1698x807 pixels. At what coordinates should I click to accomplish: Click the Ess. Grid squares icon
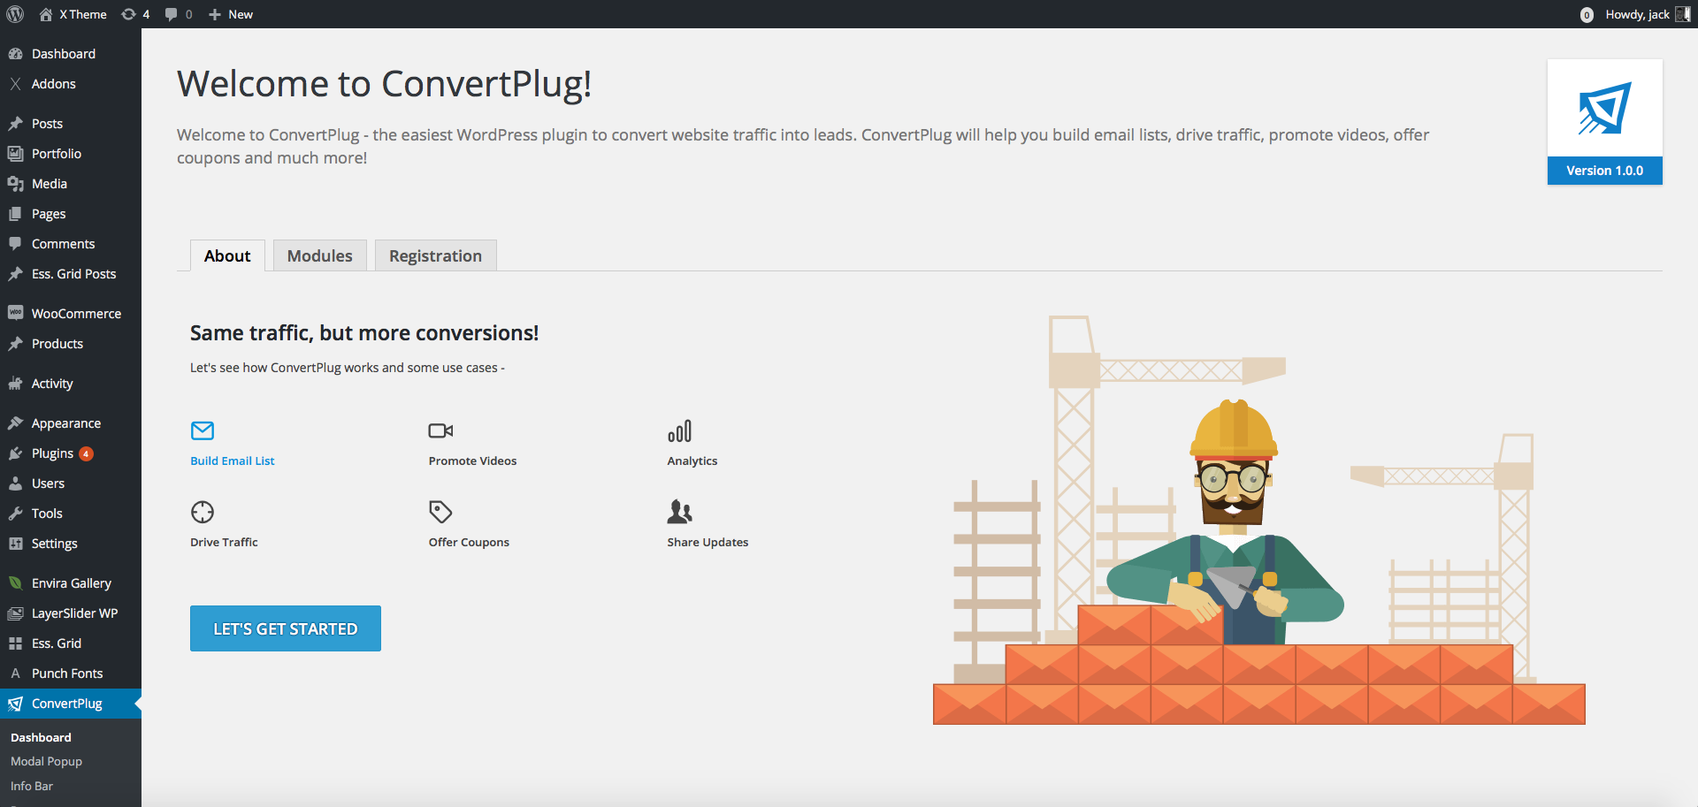tap(15, 643)
